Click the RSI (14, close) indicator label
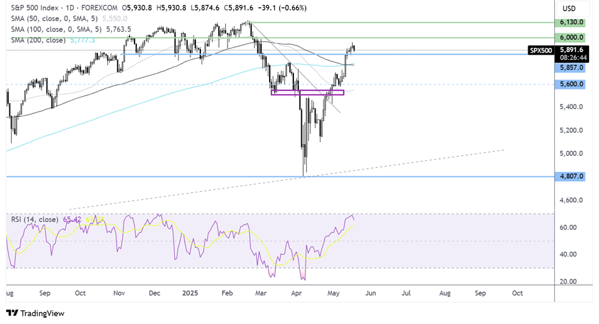 pos(35,220)
